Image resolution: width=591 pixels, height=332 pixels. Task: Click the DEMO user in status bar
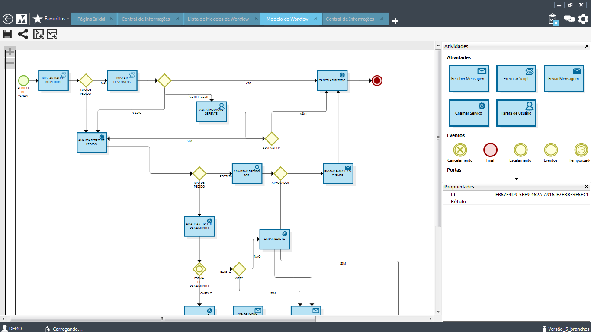[x=12, y=329]
